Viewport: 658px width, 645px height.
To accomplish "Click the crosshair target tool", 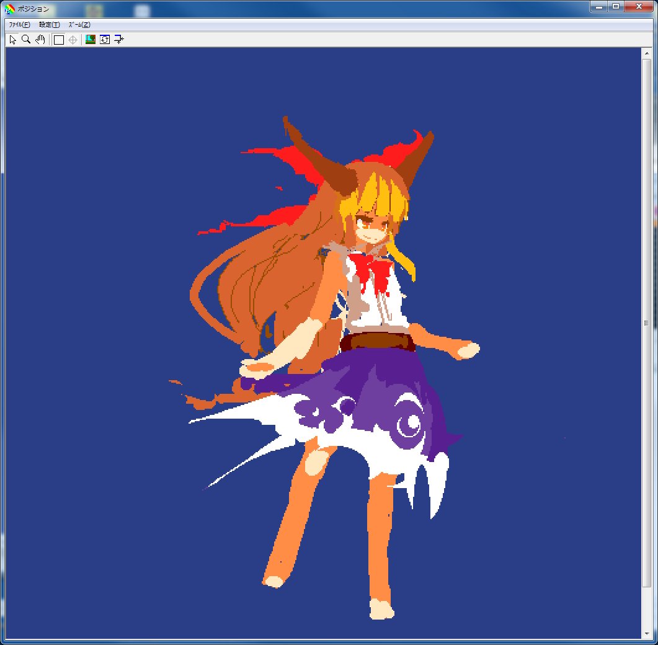I will 73,40.
